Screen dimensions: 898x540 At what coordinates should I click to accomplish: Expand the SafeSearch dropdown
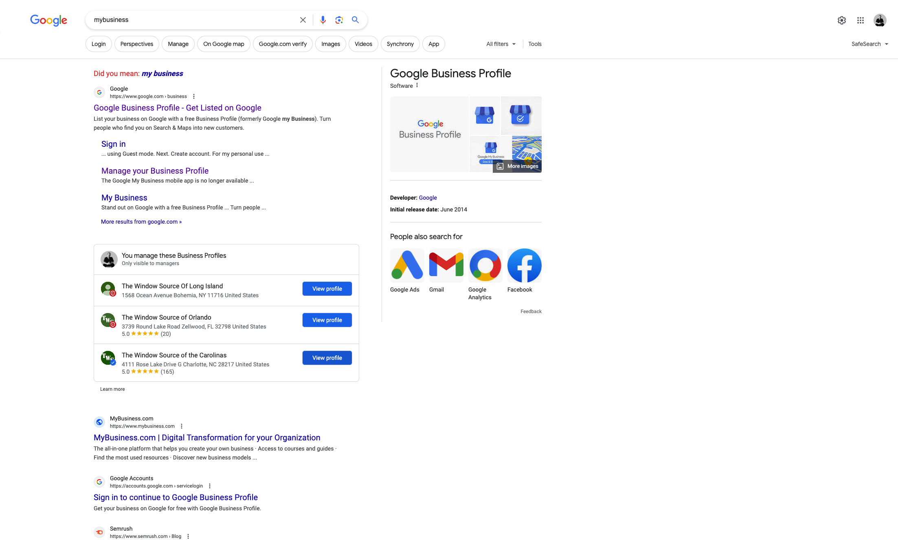point(869,44)
